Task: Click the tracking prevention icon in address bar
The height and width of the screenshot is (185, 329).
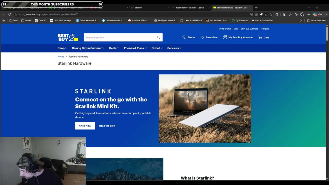Action: click(252, 14)
